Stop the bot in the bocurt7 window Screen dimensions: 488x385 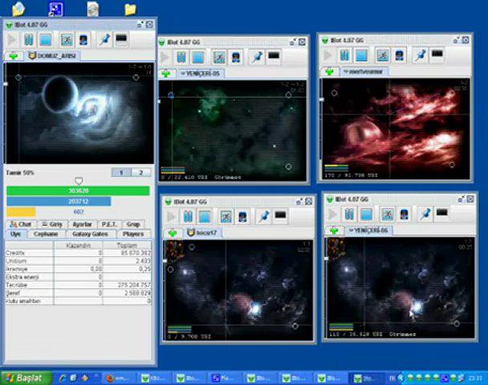pos(205,217)
